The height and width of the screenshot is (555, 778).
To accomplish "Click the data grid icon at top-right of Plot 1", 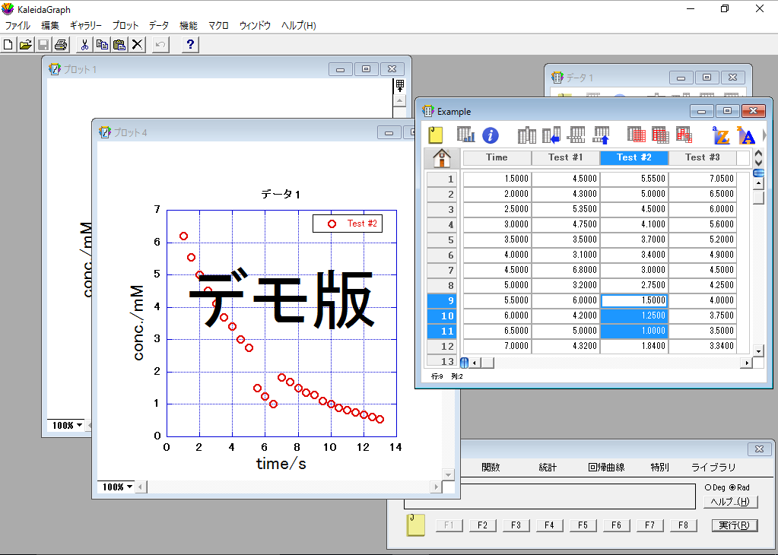I will tap(399, 85).
